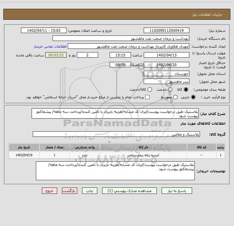Screen dimensions: 234x226
Task: Click the deadline time field 15:15
Action: tap(120, 55)
